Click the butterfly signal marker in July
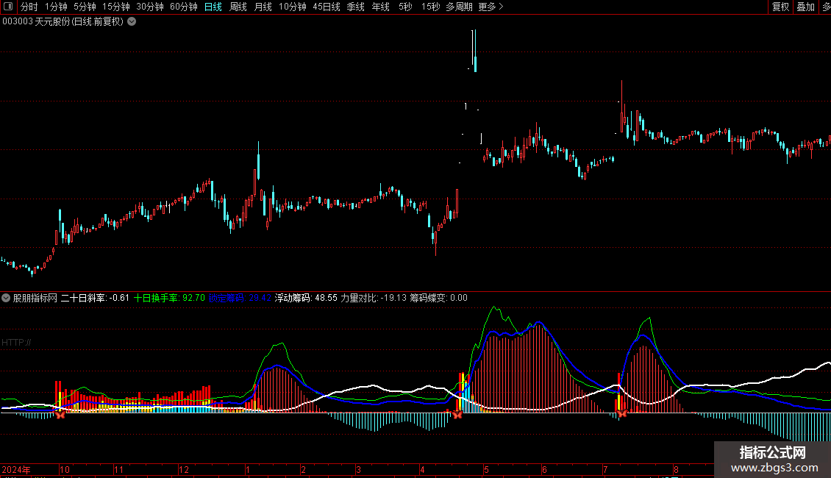The width and height of the screenshot is (831, 478). (621, 414)
